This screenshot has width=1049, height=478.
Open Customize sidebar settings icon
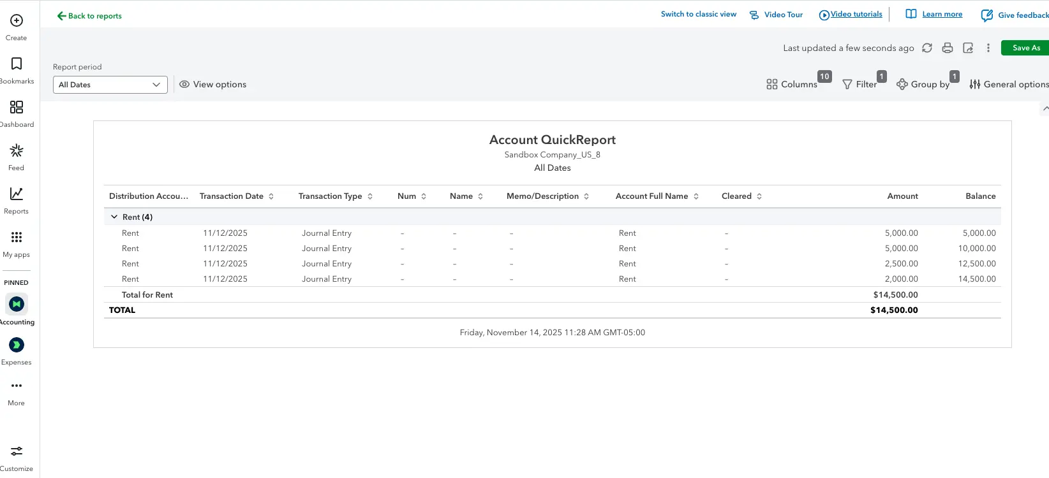(x=17, y=451)
